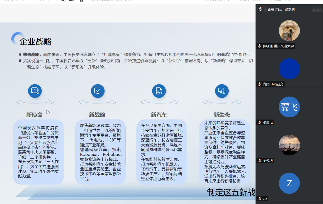323x204 pixels.
Task: Click the 新战略 monitor checkmark icon
Action: coord(98,91)
